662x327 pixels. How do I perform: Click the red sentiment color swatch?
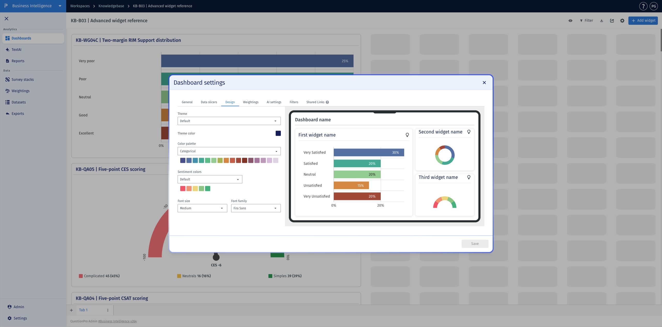183,189
